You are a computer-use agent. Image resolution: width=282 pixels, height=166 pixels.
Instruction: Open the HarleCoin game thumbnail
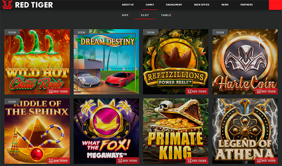point(245,62)
